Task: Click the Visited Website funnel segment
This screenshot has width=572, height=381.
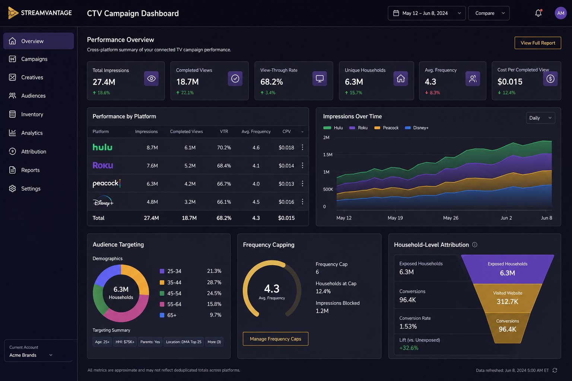Action: [x=507, y=298]
